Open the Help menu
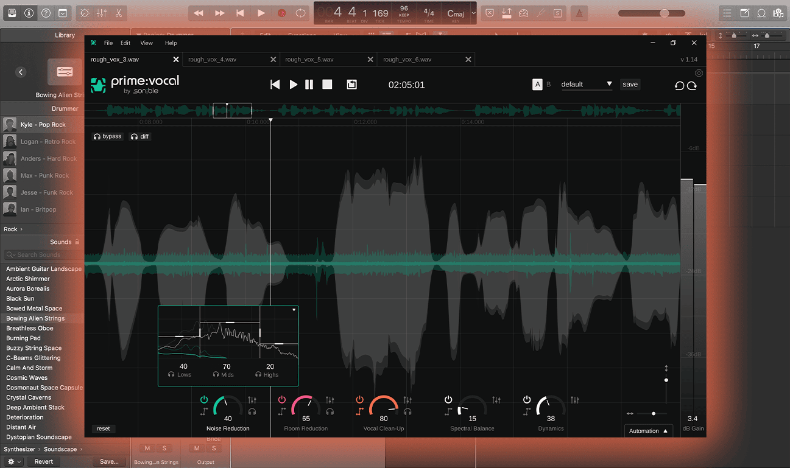The width and height of the screenshot is (790, 468). [x=171, y=43]
